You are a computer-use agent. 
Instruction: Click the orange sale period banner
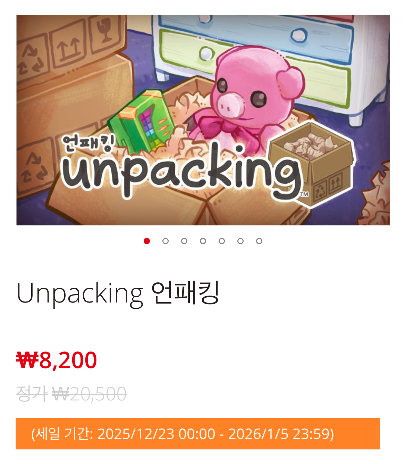tap(198, 434)
